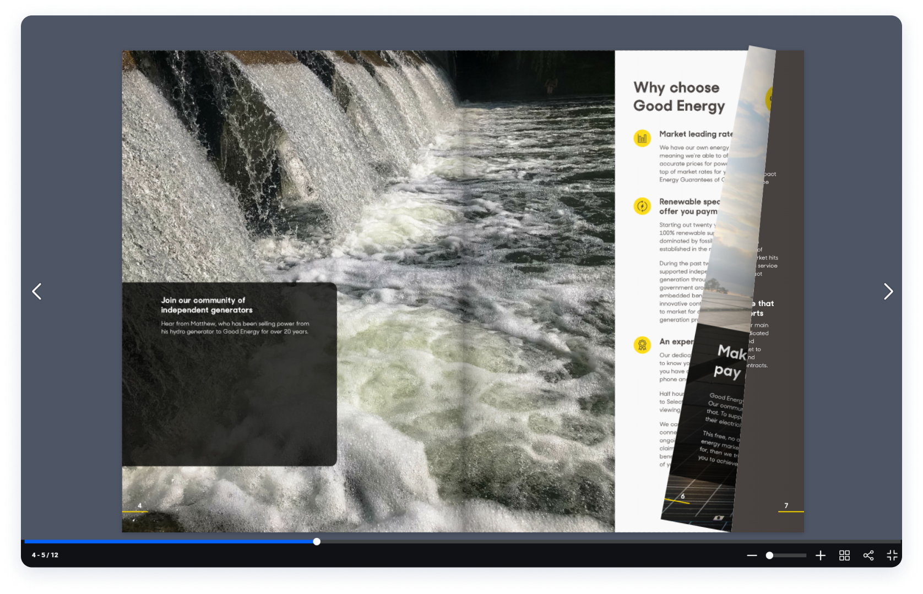Click 'Join our community of independent generators'
This screenshot has width=923, height=594.
click(x=207, y=305)
